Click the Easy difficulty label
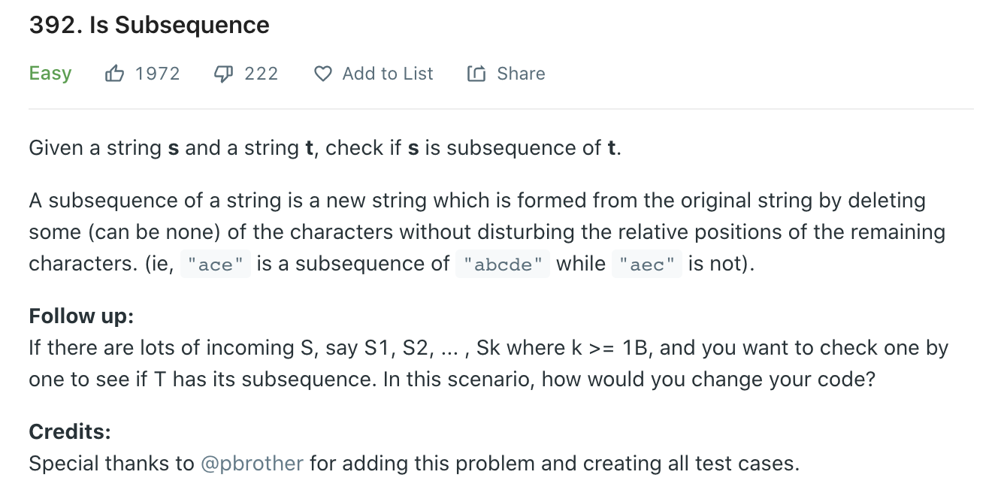The width and height of the screenshot is (1004, 502). pyautogui.click(x=50, y=74)
